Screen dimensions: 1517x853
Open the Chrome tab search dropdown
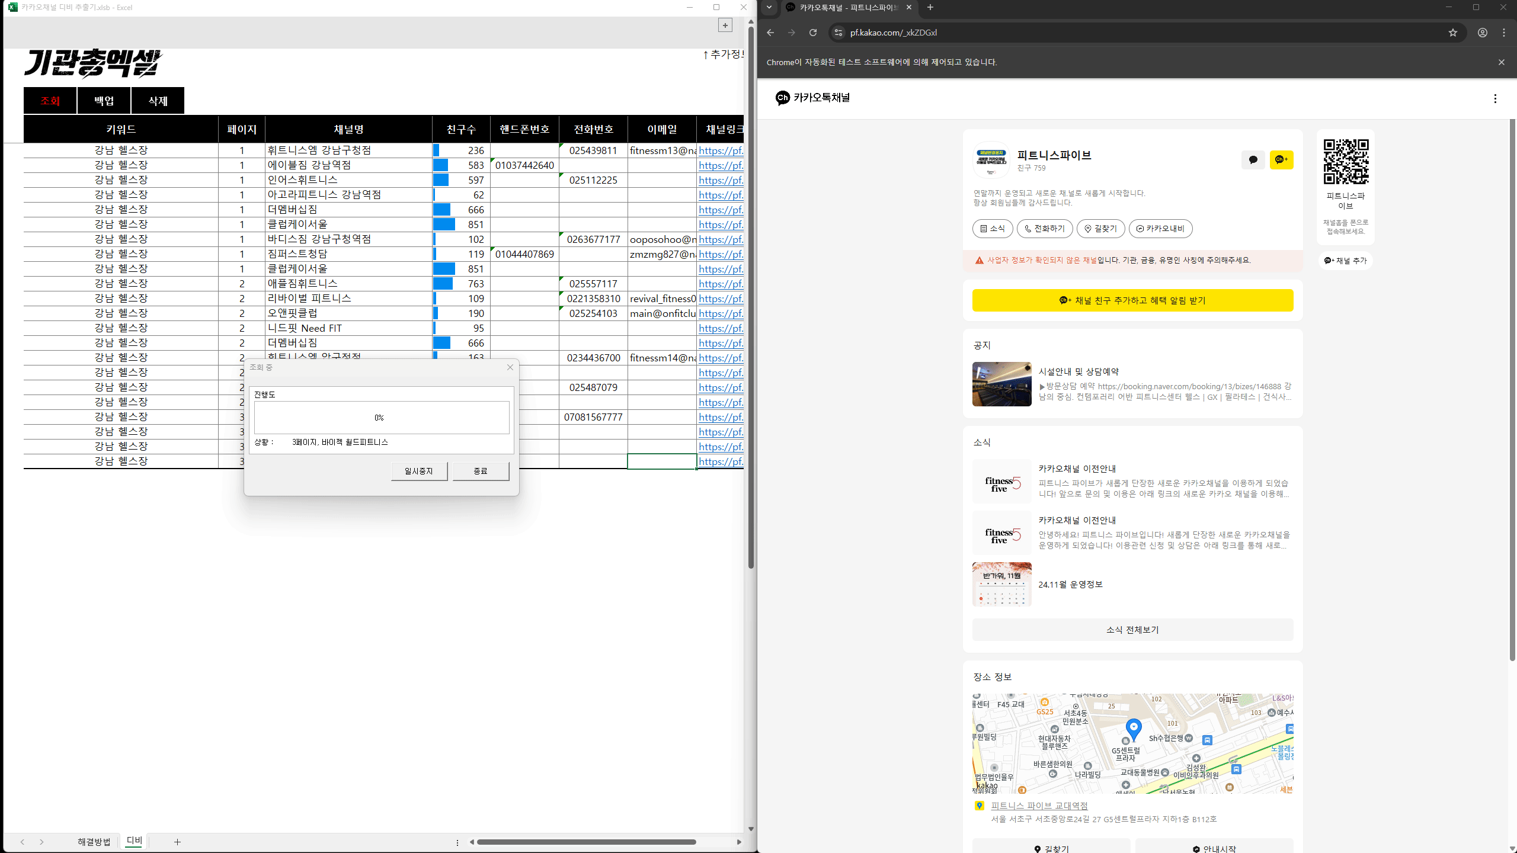click(x=769, y=8)
